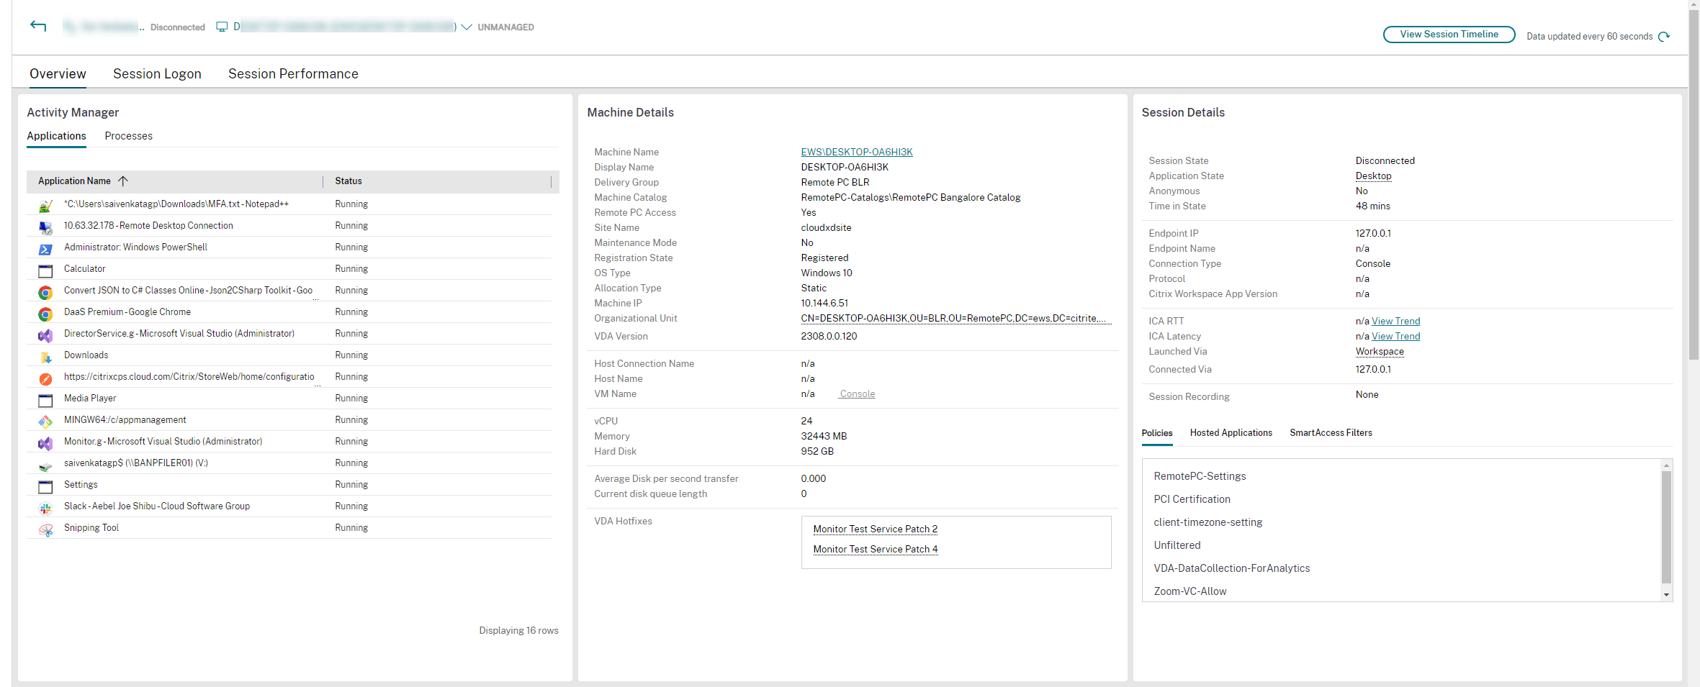Image resolution: width=1700 pixels, height=687 pixels.
Task: Click the back arrow icon
Action: [x=38, y=27]
